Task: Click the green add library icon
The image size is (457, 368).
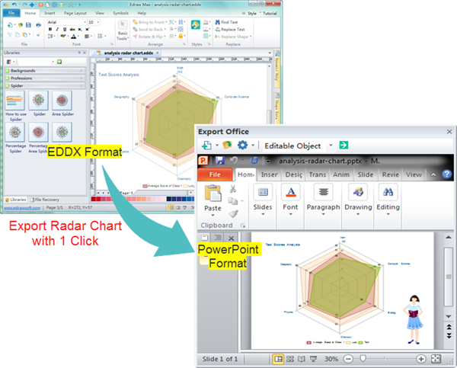Action: click(59, 62)
